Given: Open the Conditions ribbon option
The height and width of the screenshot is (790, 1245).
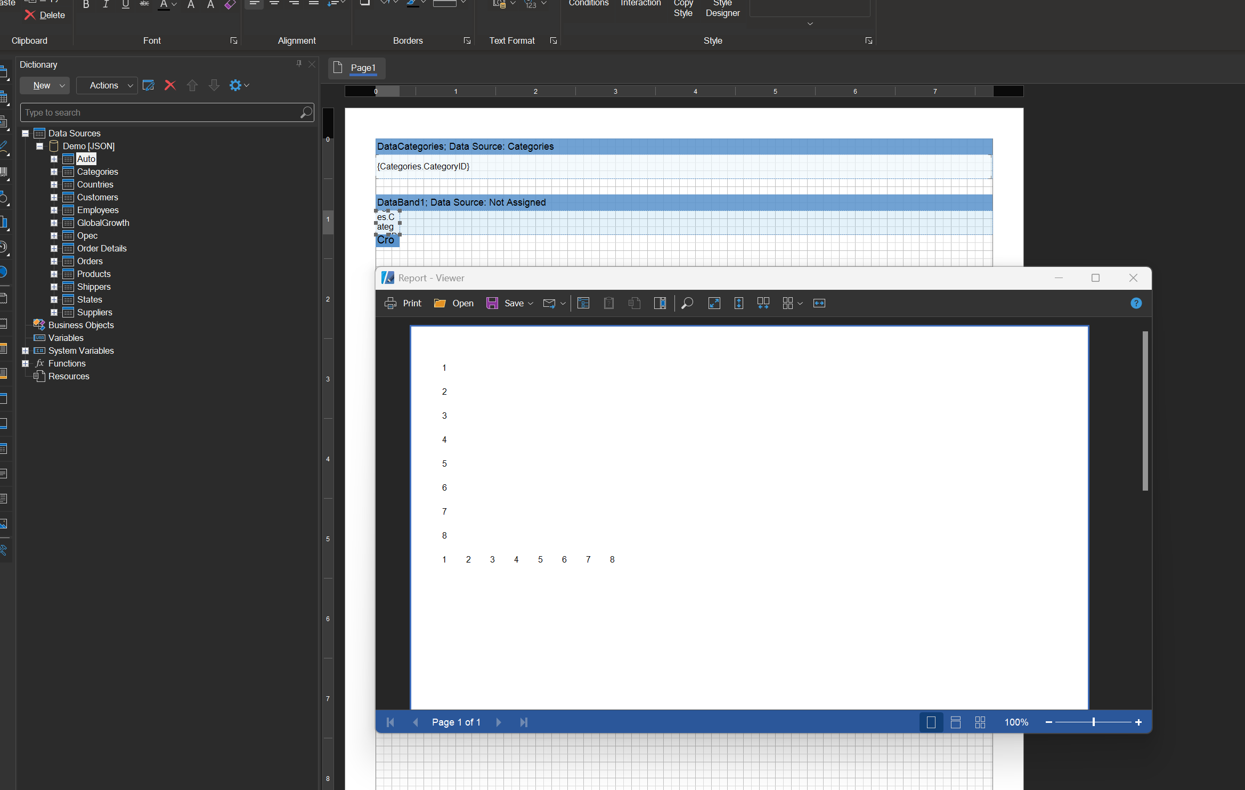Looking at the screenshot, I should click(x=589, y=3).
